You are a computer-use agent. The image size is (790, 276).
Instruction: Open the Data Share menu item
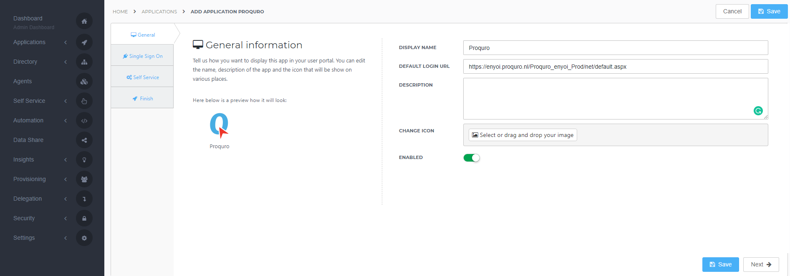(28, 140)
